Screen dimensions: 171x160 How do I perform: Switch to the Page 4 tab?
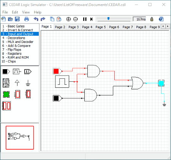[87, 27]
